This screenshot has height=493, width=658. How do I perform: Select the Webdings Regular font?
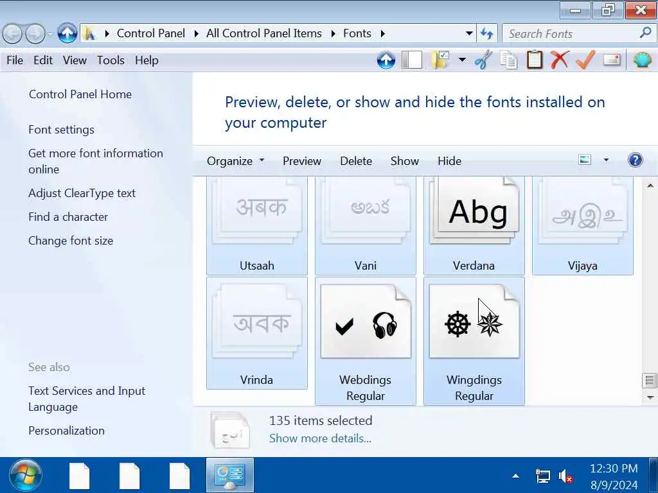366,341
